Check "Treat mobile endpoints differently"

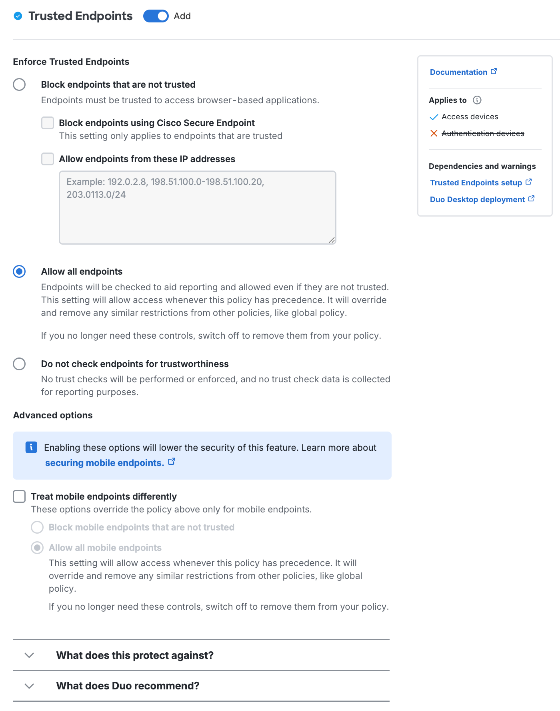tap(19, 496)
